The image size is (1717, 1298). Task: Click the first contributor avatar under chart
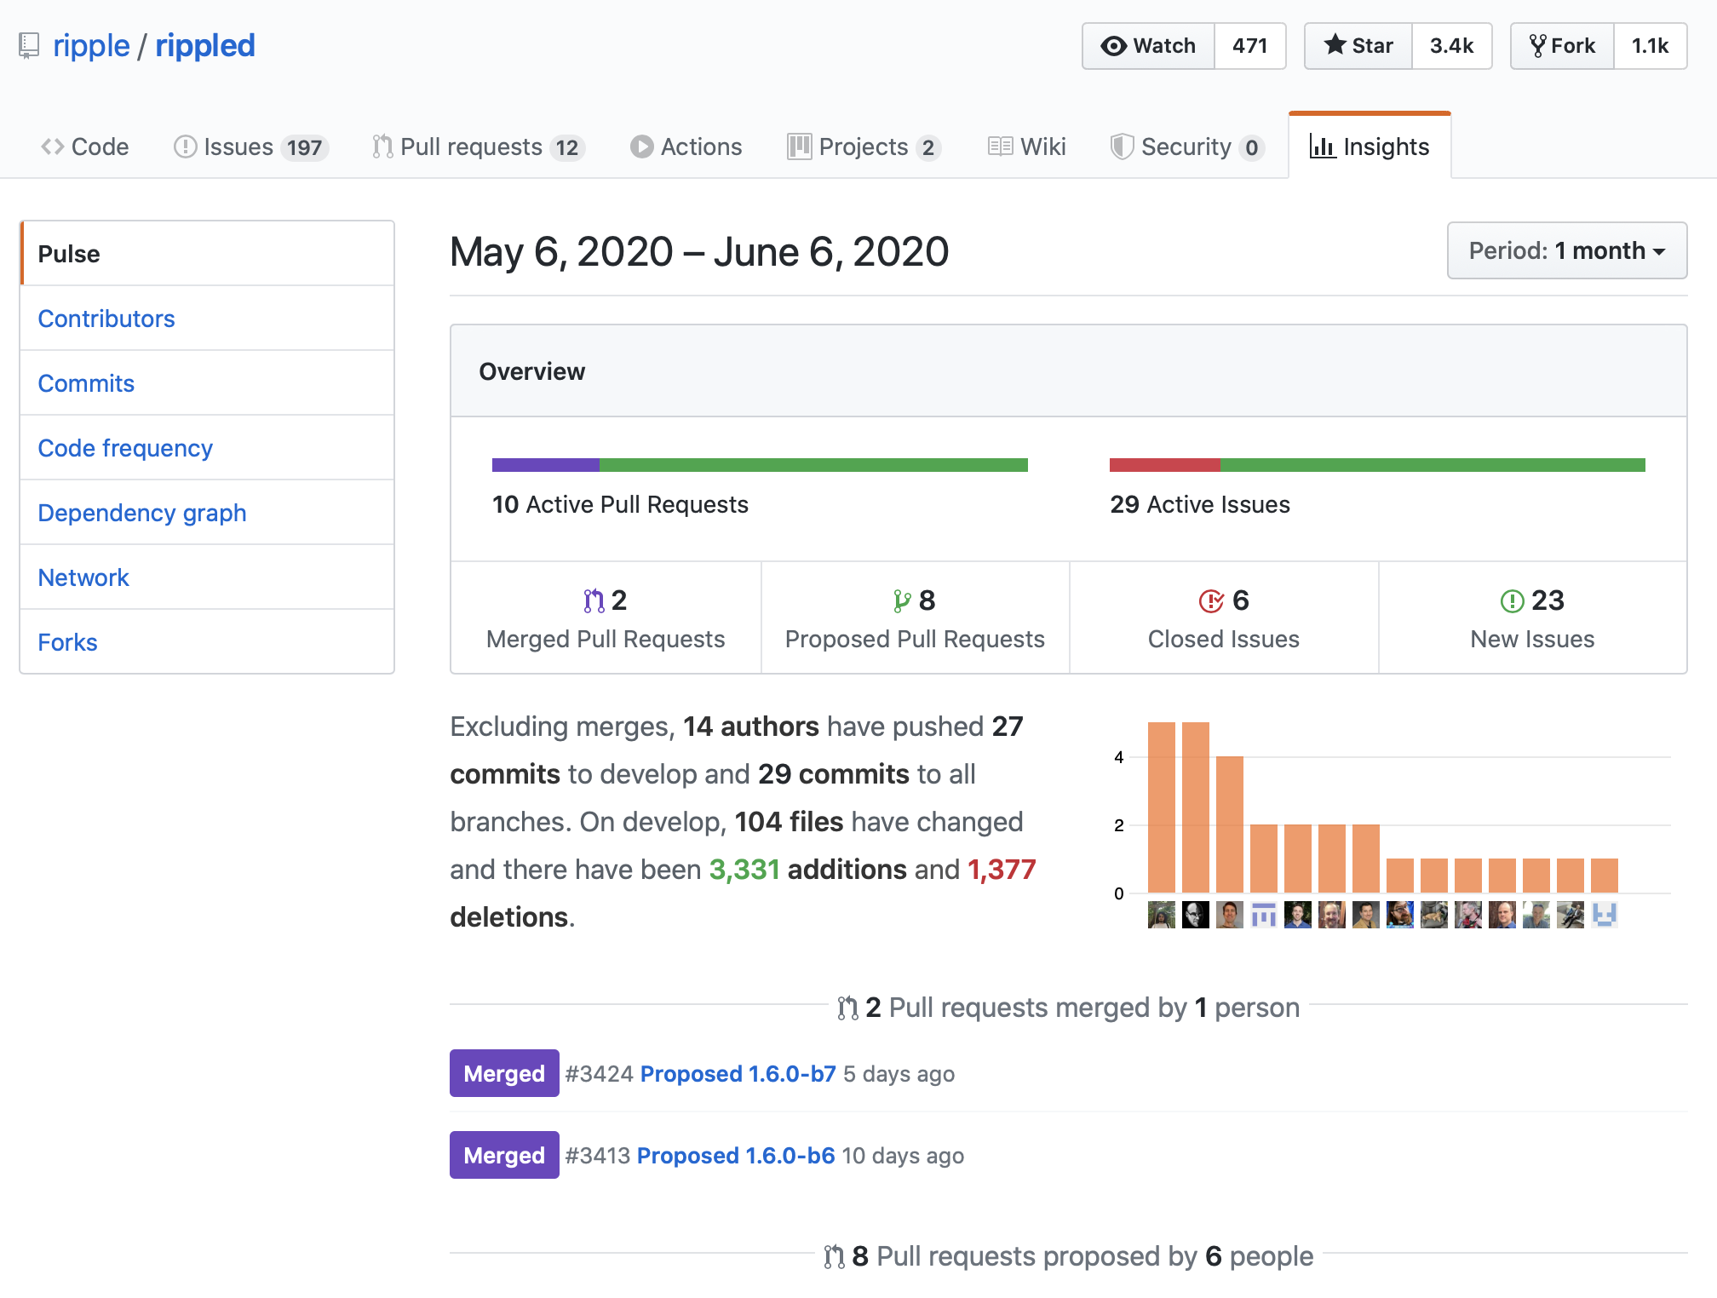click(1162, 915)
